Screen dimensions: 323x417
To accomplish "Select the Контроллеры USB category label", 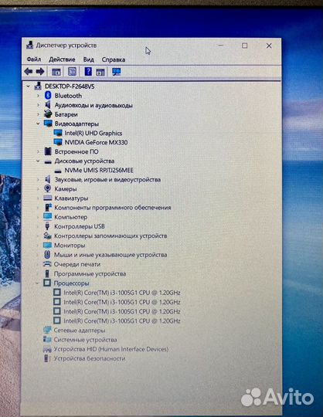I will pyautogui.click(x=80, y=226).
